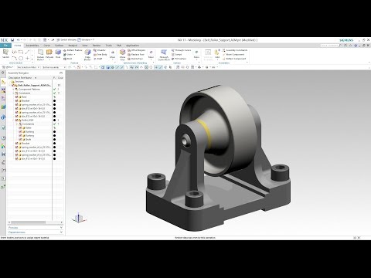Select the Arc sketch curve icon
The image size is (371, 278).
coord(15,58)
